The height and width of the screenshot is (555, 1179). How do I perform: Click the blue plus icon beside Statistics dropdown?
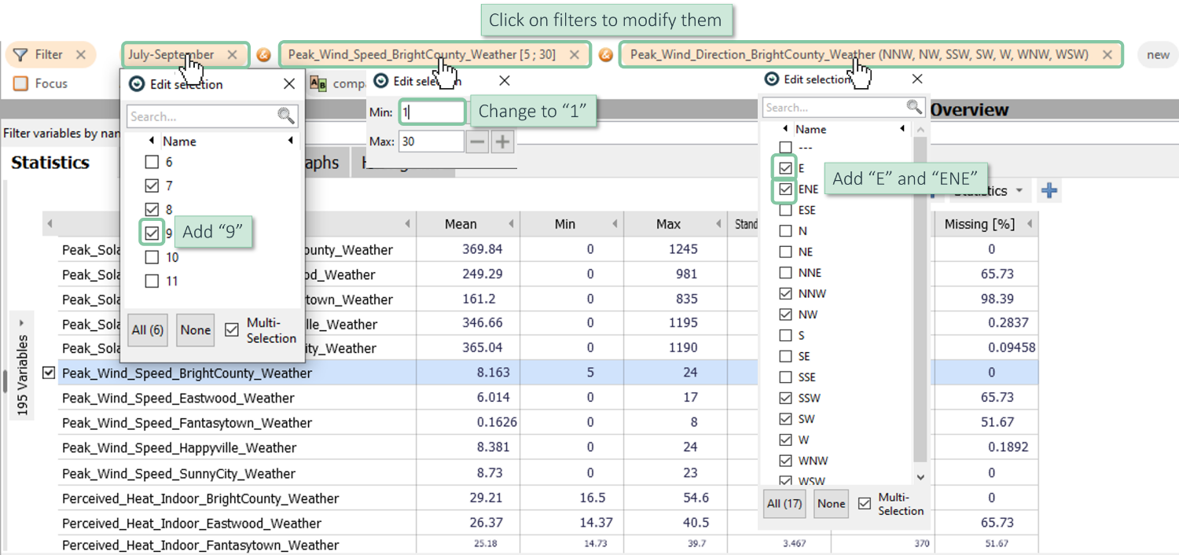click(x=1049, y=191)
